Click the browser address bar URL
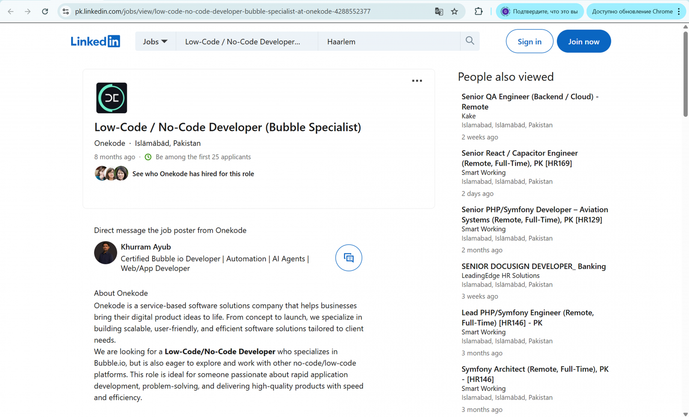689x417 pixels. click(x=223, y=11)
